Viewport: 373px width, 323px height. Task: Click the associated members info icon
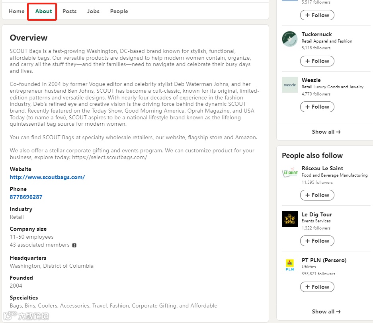pos(74,245)
